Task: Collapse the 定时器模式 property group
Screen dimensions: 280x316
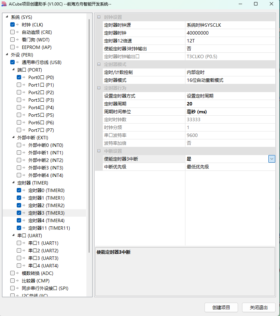Action: [99, 64]
